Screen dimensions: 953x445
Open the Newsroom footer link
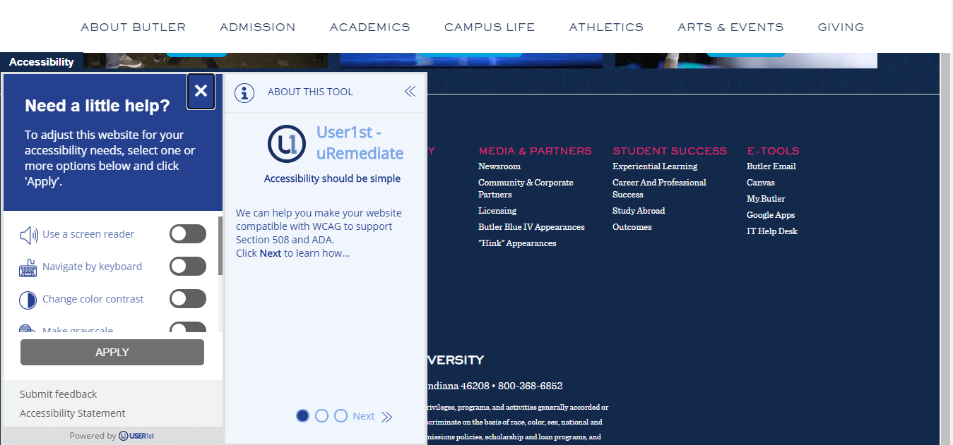pos(499,166)
